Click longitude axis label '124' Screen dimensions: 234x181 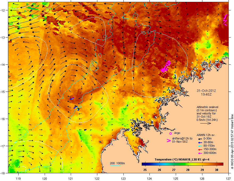click(x=149, y=178)
